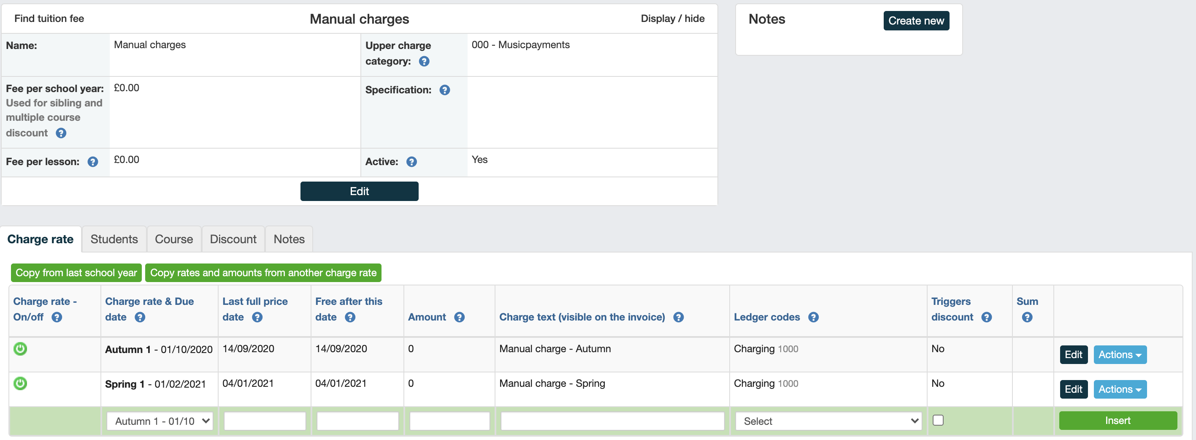The width and height of the screenshot is (1196, 440).
Task: Click Copy from last school year
Action: coord(76,273)
